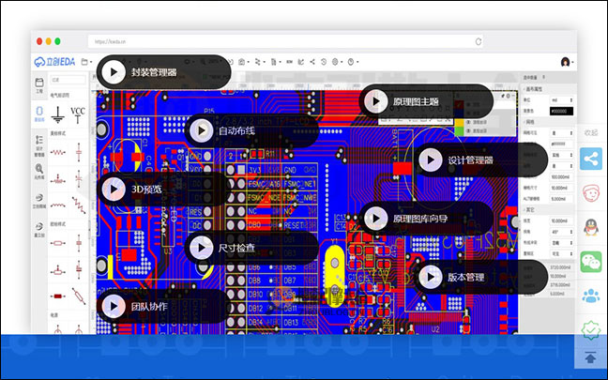Click the blue share icon in sidebar
Image resolution: width=608 pixels, height=380 pixels.
(591, 158)
